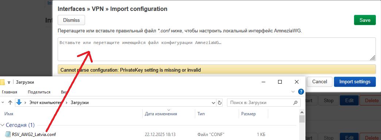Click the up arrow navigation icon

(10, 103)
